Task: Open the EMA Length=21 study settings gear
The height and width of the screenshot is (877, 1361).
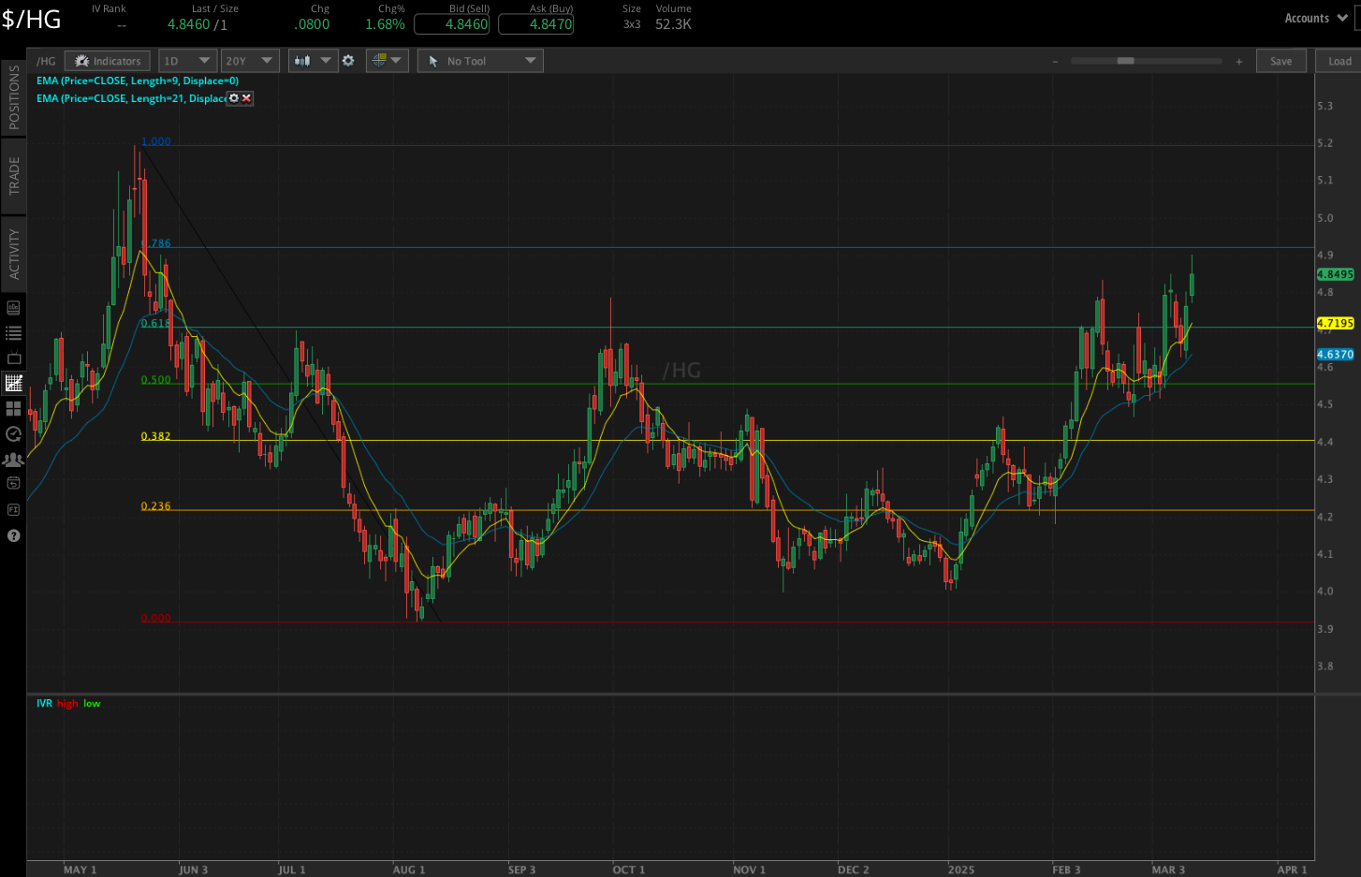Action: coord(233,98)
